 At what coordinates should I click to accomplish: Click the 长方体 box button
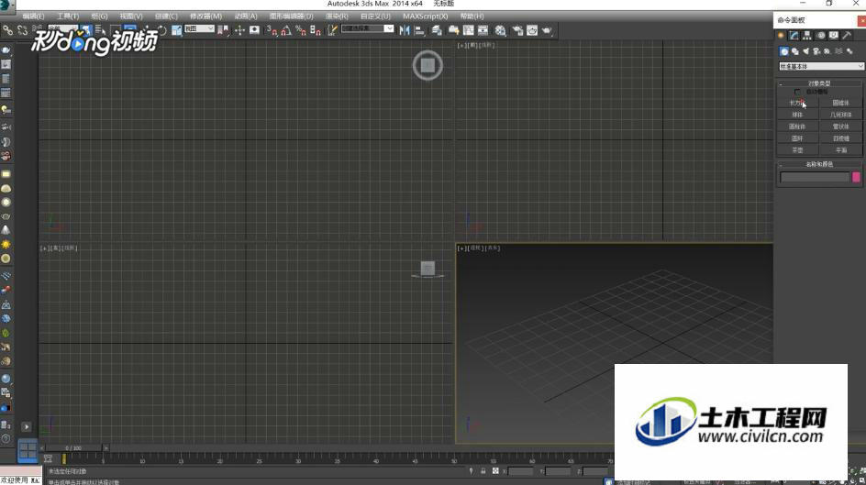pos(797,103)
